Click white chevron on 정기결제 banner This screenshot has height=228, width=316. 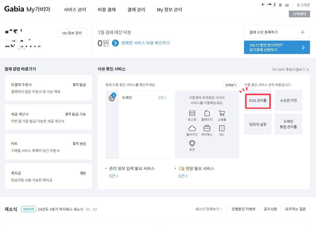coord(303,48)
